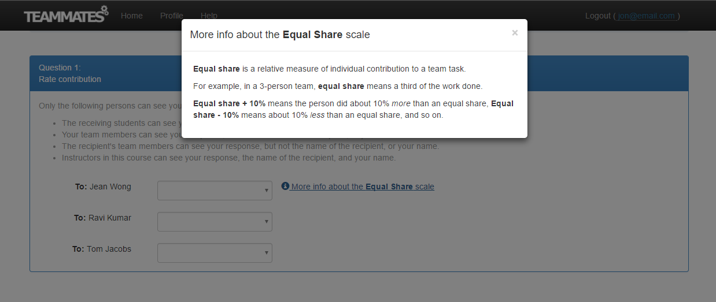Go to the Profile page
This screenshot has height=302, width=716.
click(x=172, y=16)
